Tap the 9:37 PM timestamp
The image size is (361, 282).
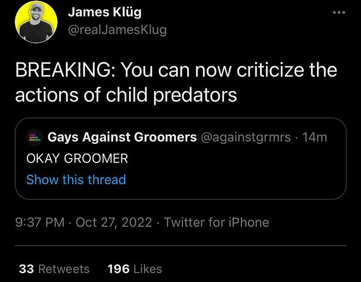coord(40,222)
